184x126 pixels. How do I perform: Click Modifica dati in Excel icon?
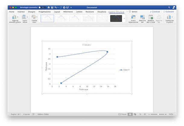pos(151,17)
